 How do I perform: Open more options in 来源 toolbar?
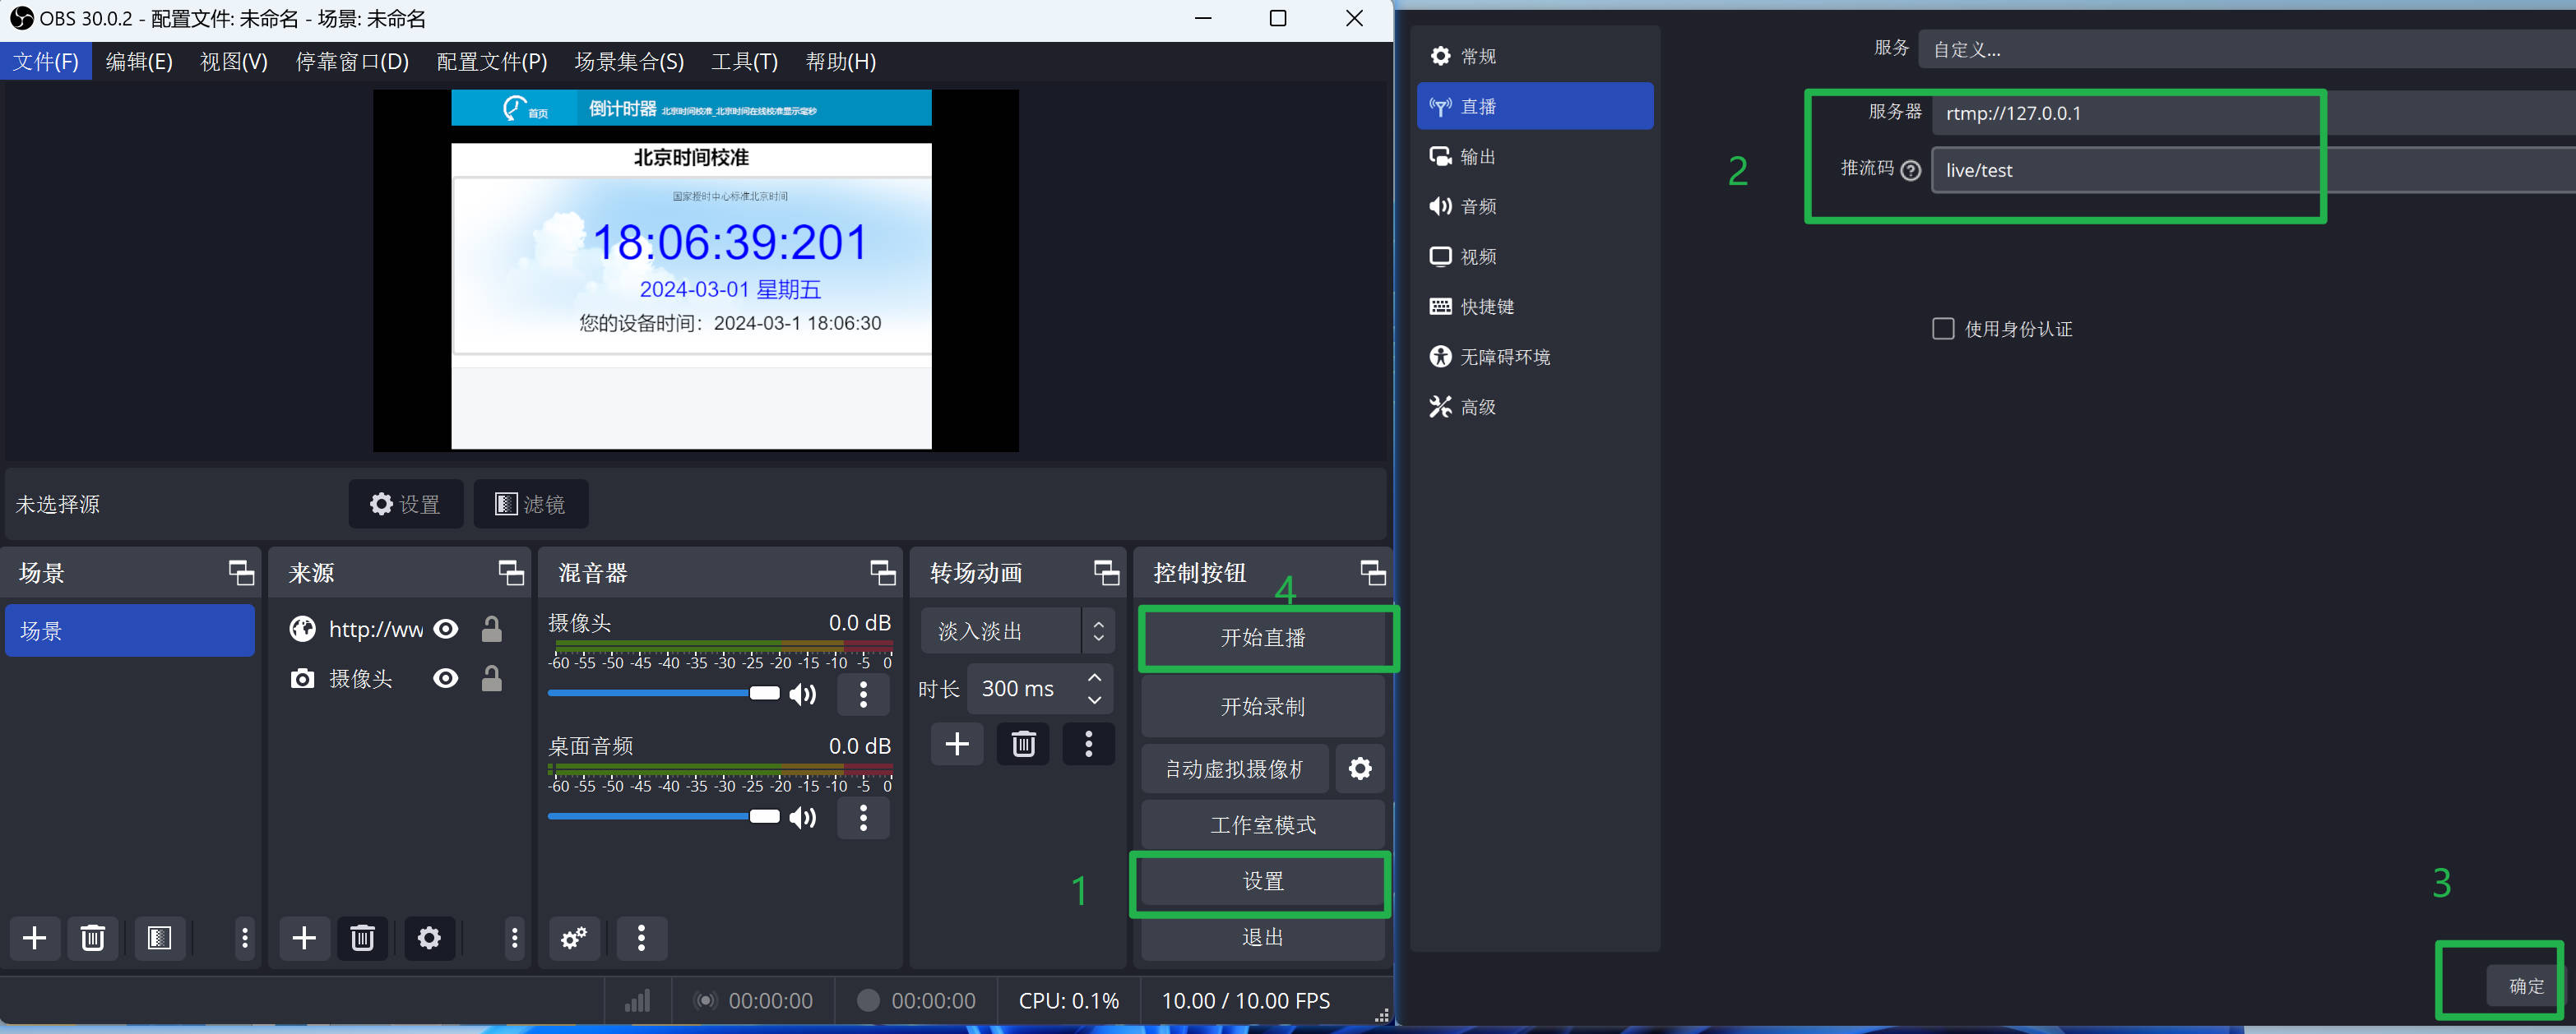point(515,938)
